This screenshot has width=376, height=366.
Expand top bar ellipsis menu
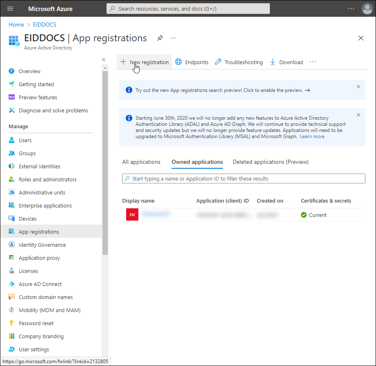click(351, 9)
